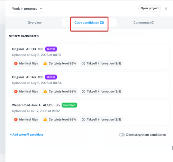Click the Open project button
Image resolution: width=173 pixels, height=162 pixels.
tap(149, 8)
